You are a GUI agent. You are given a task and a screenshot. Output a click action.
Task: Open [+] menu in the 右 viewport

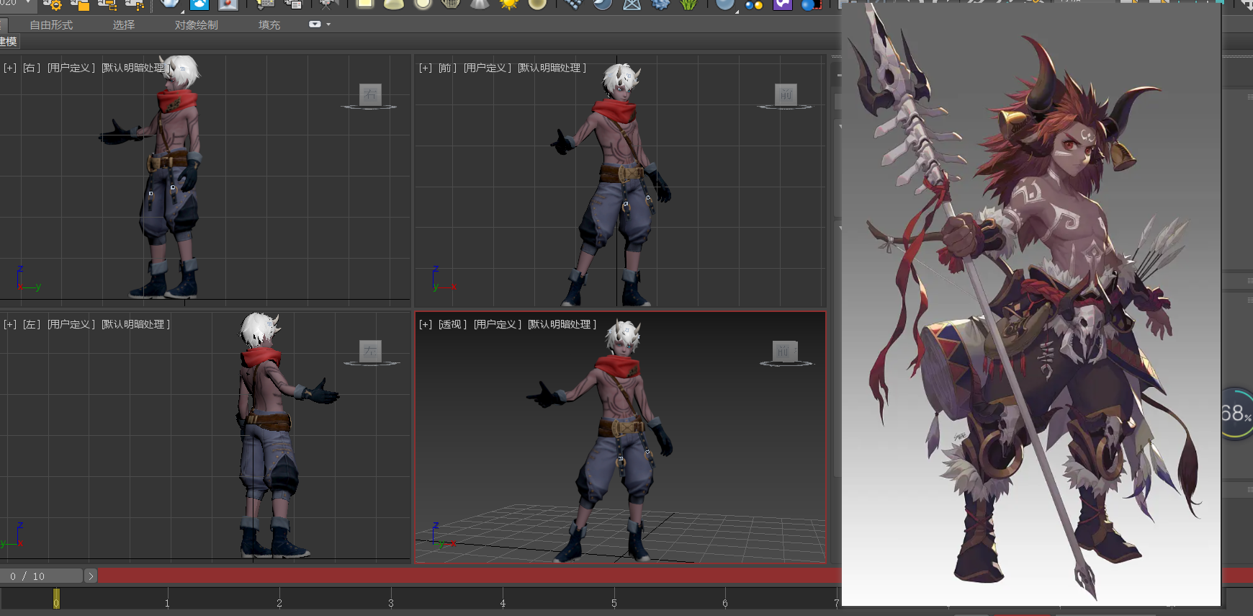pyautogui.click(x=10, y=68)
